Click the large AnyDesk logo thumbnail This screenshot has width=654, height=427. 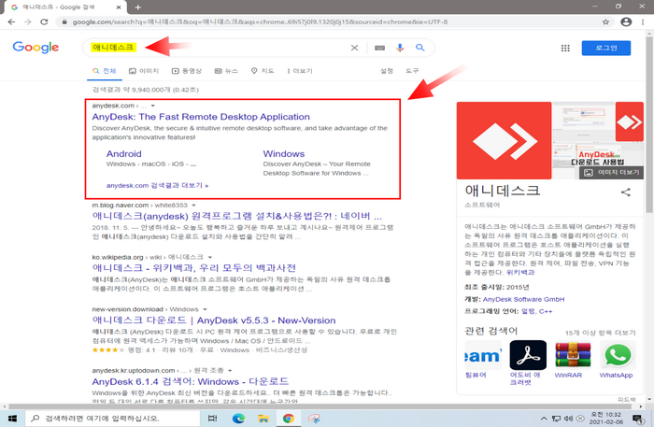click(x=504, y=140)
